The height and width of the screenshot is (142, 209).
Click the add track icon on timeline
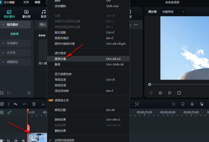[2, 112]
